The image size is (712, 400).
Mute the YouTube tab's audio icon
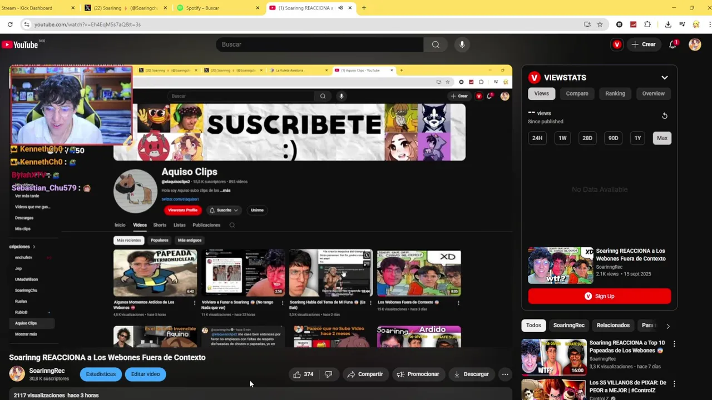(340, 8)
